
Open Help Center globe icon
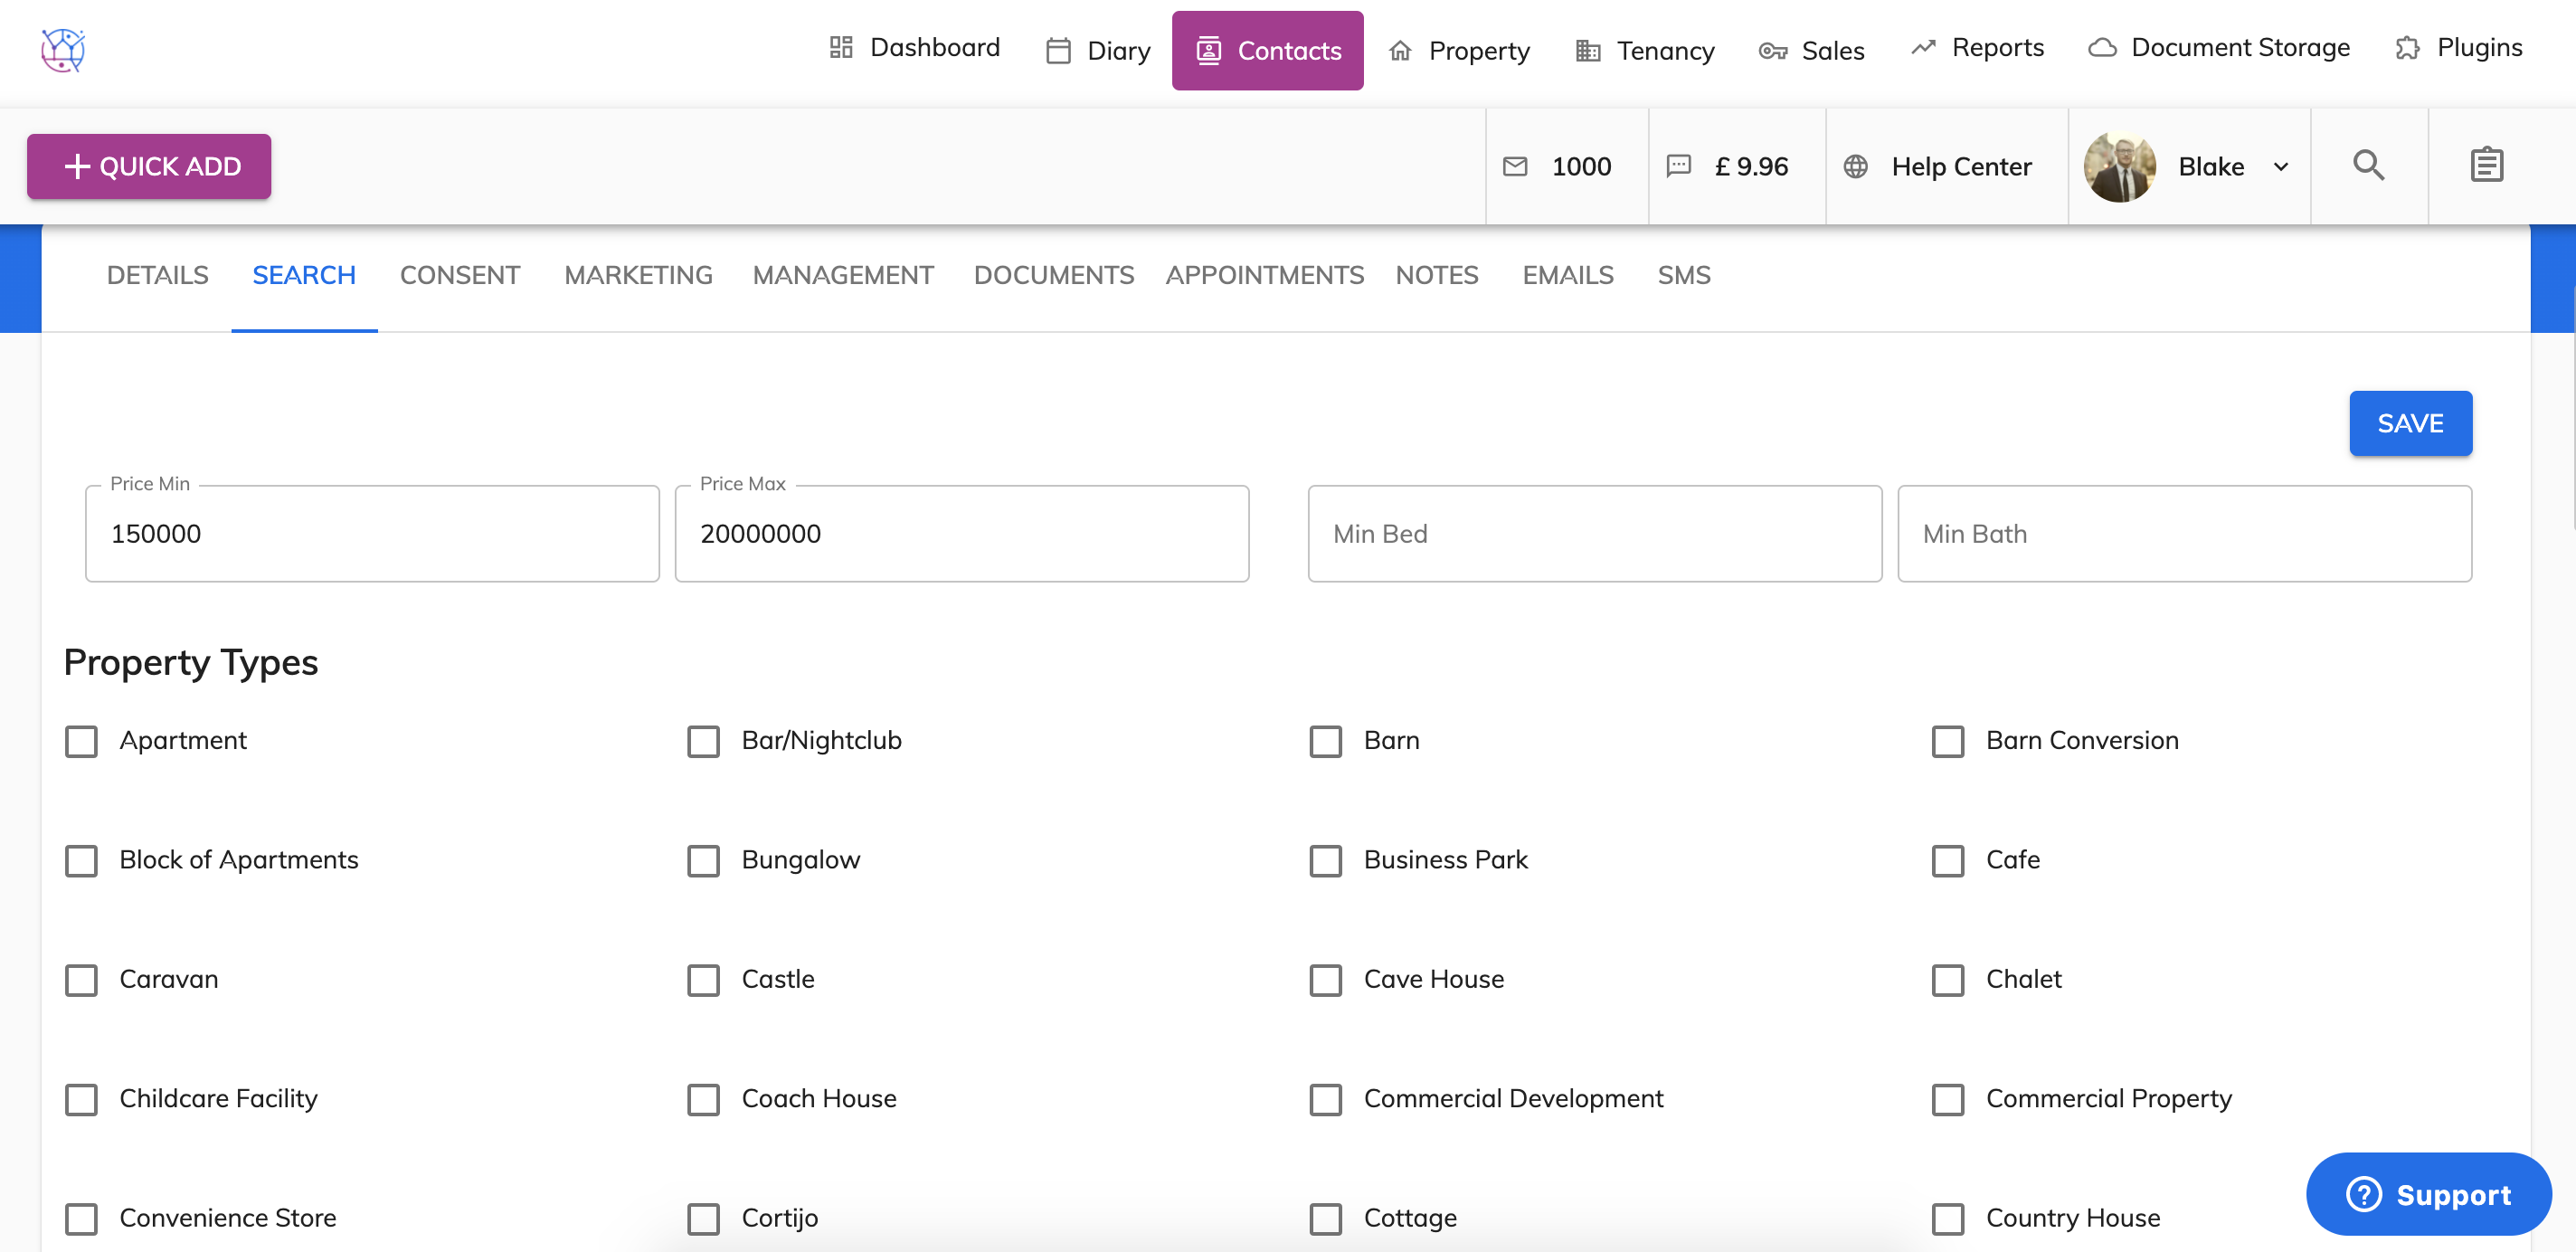coord(1855,167)
